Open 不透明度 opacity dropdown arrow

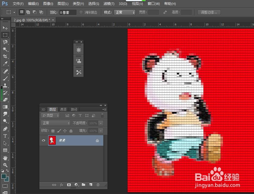click(x=101, y=123)
